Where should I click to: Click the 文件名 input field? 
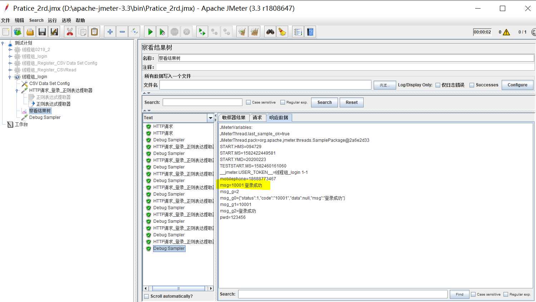point(265,85)
